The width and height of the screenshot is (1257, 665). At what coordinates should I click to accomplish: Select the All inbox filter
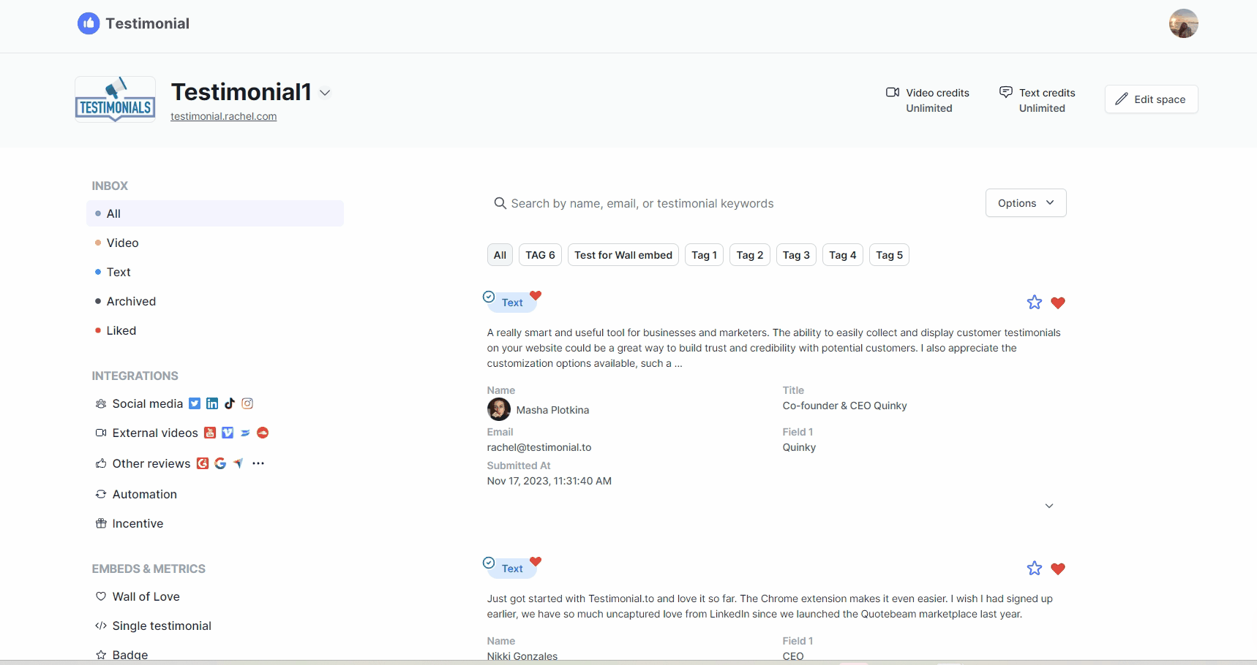pyautogui.click(x=215, y=213)
